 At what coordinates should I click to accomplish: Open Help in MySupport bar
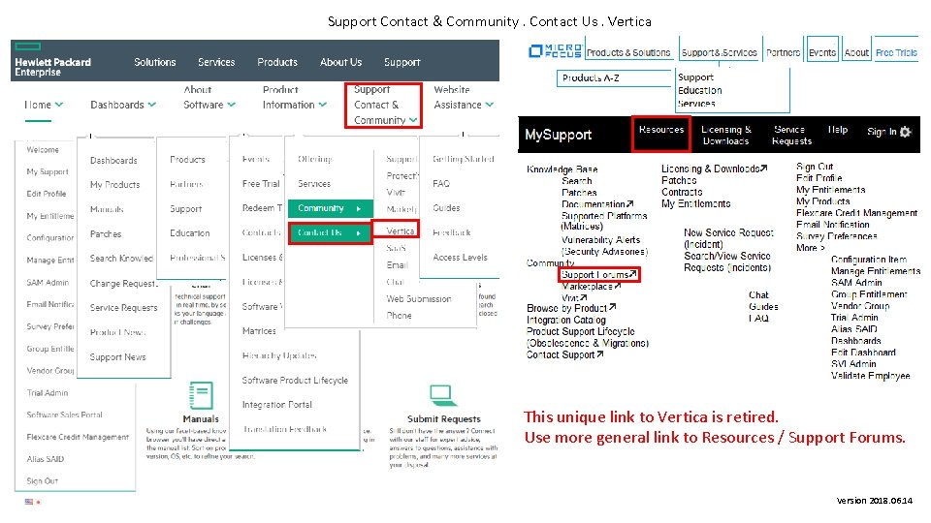(838, 129)
